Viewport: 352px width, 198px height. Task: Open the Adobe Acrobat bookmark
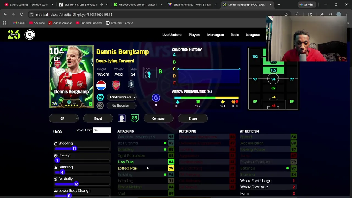[x=60, y=23]
